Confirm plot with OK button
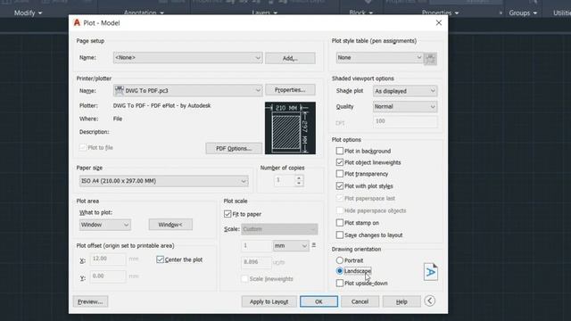Image resolution: width=571 pixels, height=321 pixels. coord(319,301)
